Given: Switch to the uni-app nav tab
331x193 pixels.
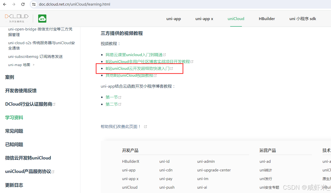Looking at the screenshot, I should (174, 19).
